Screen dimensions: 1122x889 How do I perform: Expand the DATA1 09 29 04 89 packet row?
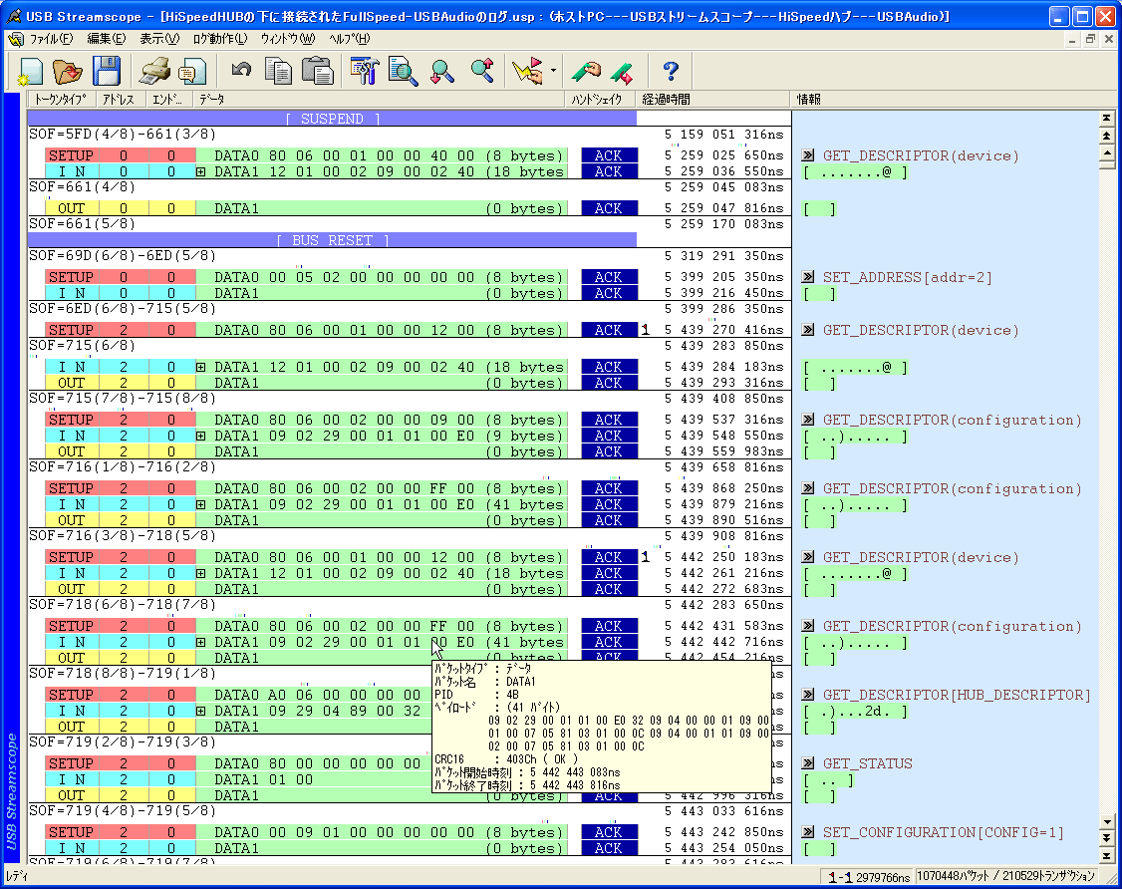pos(201,711)
